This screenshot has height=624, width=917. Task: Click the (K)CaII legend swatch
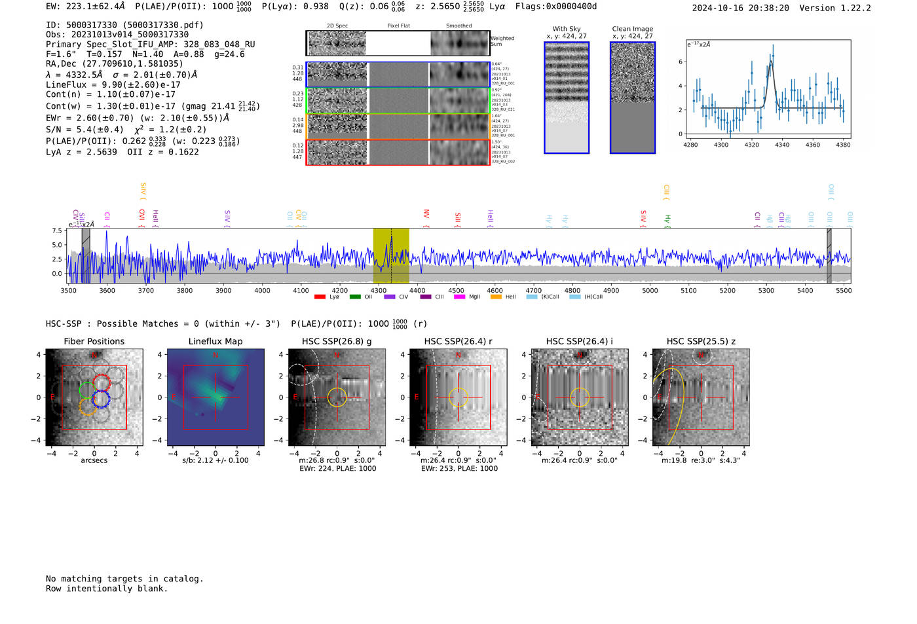[532, 297]
